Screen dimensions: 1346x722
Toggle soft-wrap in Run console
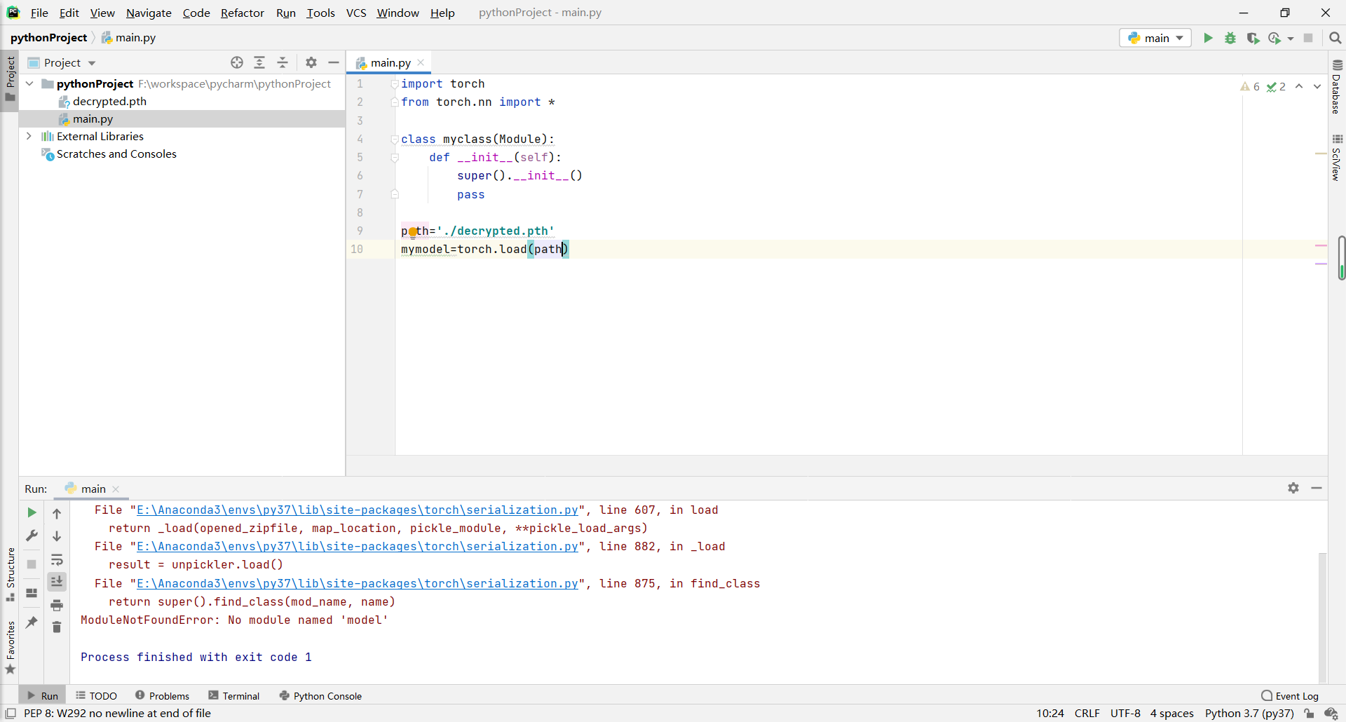click(57, 559)
